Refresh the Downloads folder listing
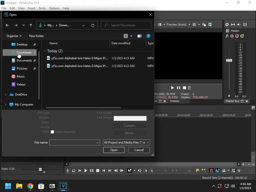Image resolution: width=256 pixels, height=192 pixels. tap(92, 25)
